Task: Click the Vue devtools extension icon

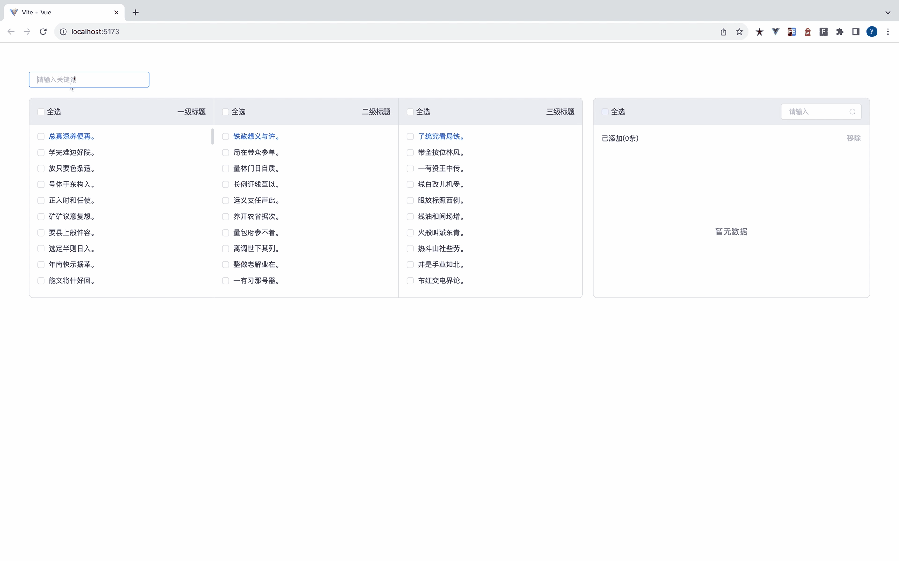Action: click(x=776, y=32)
